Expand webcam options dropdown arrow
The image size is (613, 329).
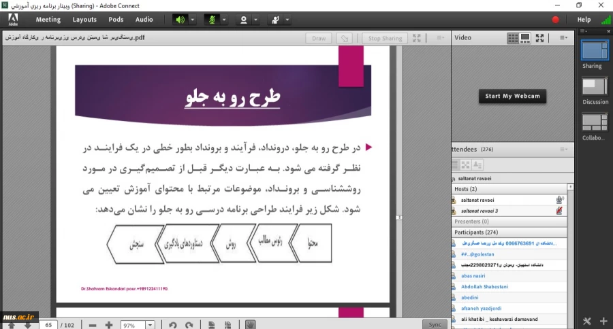[x=255, y=20]
